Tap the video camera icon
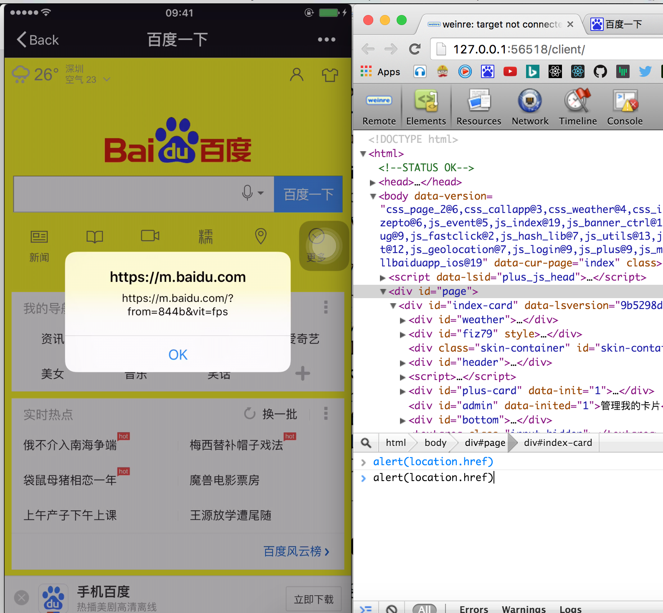 (150, 236)
